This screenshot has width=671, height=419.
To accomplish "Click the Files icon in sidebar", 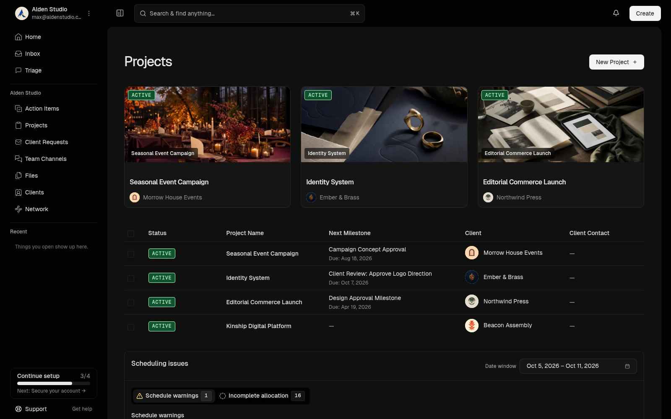I will coord(18,176).
